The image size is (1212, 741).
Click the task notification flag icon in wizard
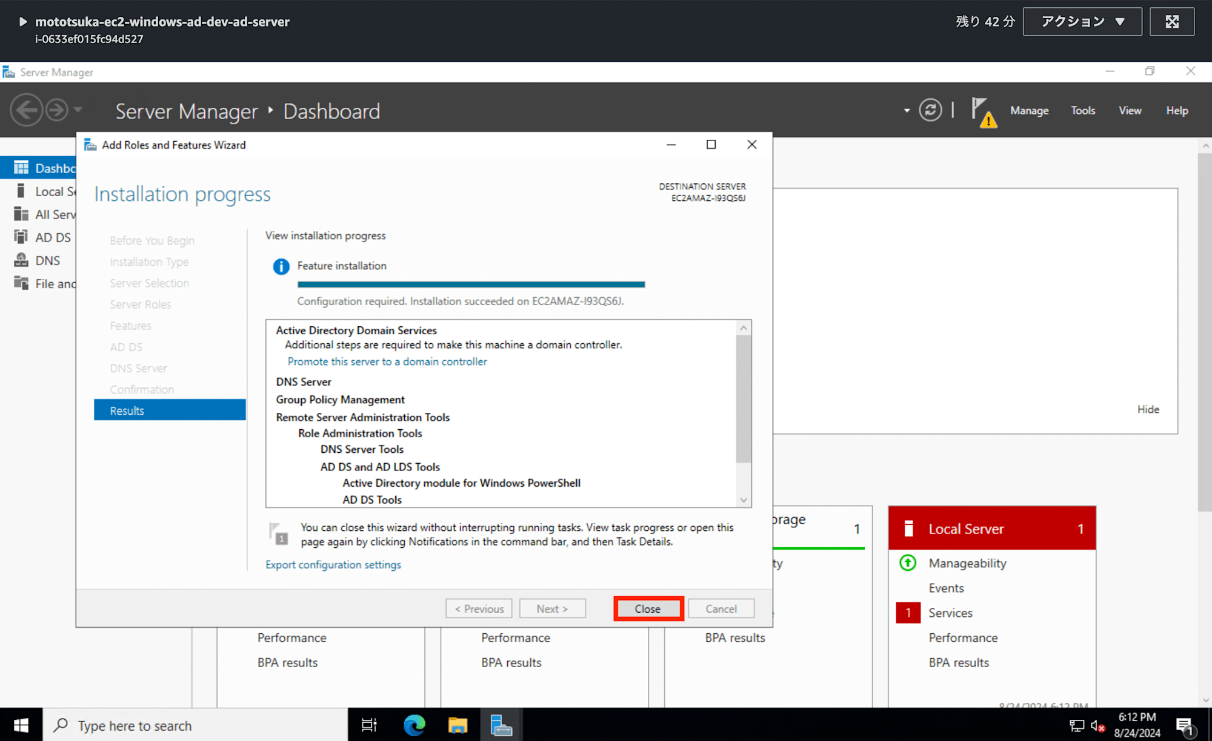coord(278,534)
